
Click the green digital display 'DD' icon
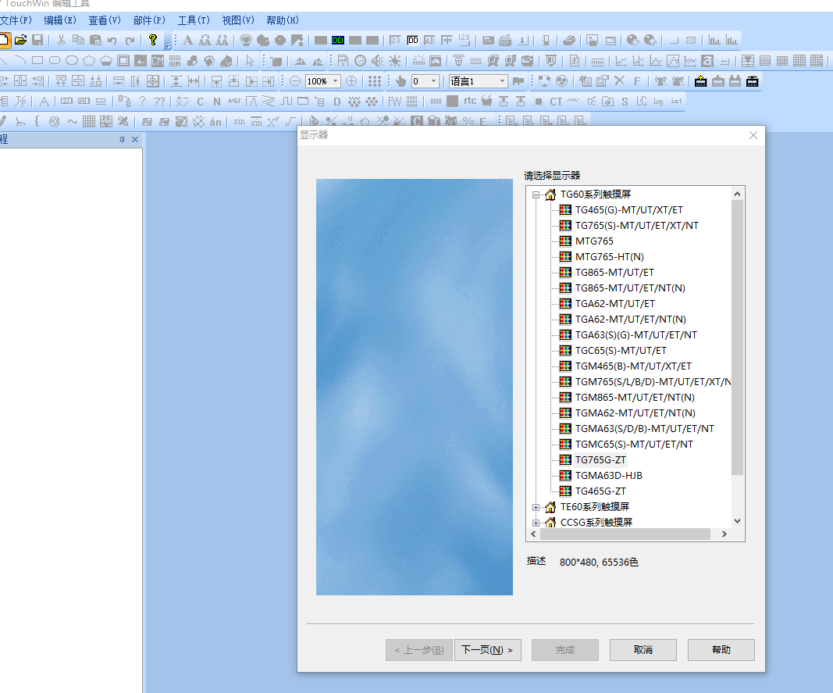pyautogui.click(x=338, y=40)
